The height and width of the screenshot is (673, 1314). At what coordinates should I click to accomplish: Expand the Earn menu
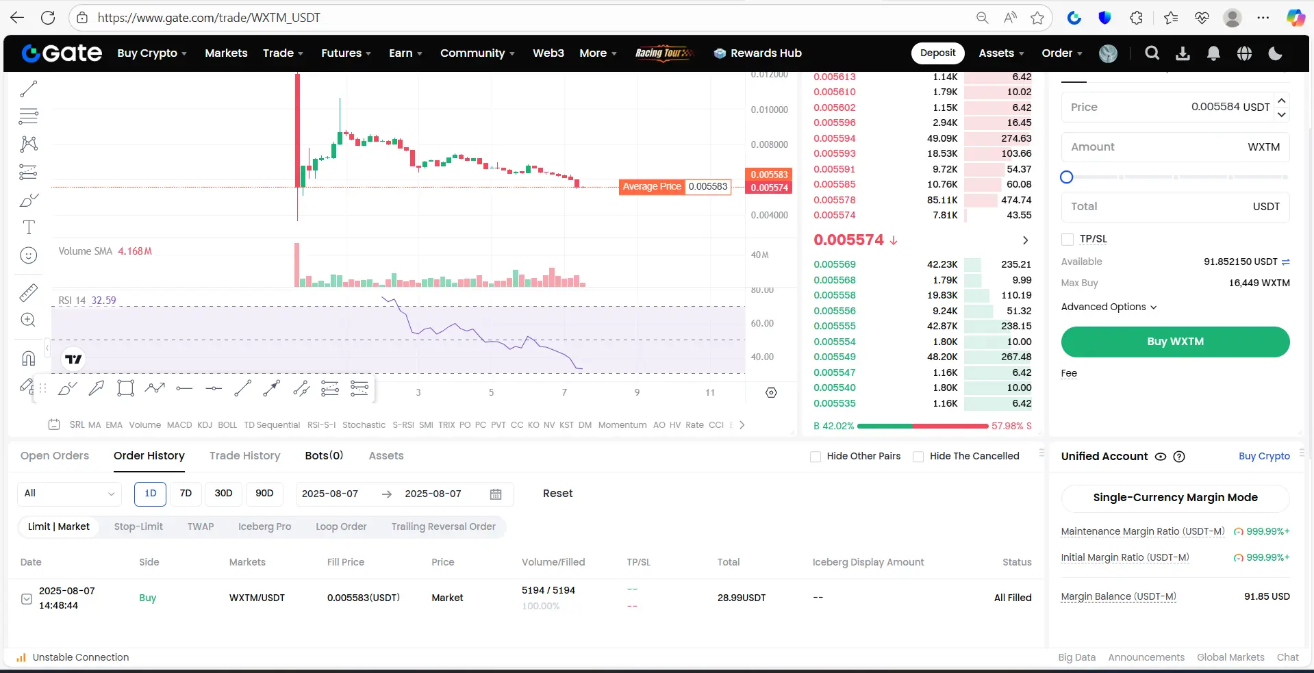(405, 53)
